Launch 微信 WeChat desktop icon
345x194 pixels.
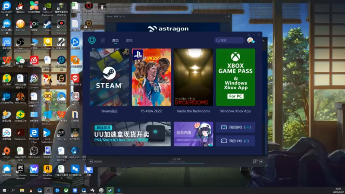click(20, 62)
